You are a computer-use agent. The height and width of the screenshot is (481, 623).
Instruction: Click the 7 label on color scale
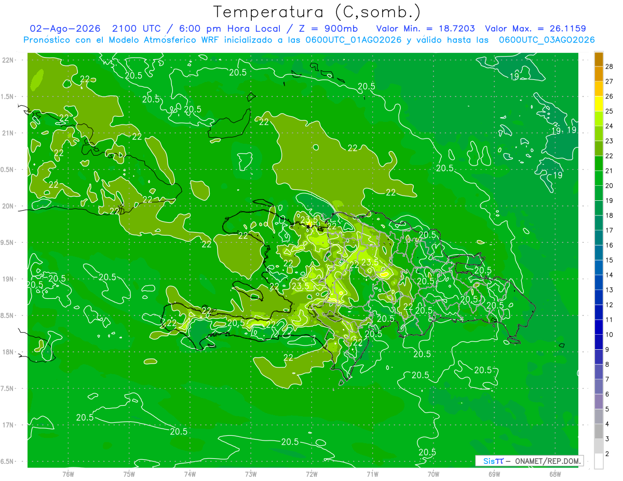[x=607, y=379]
